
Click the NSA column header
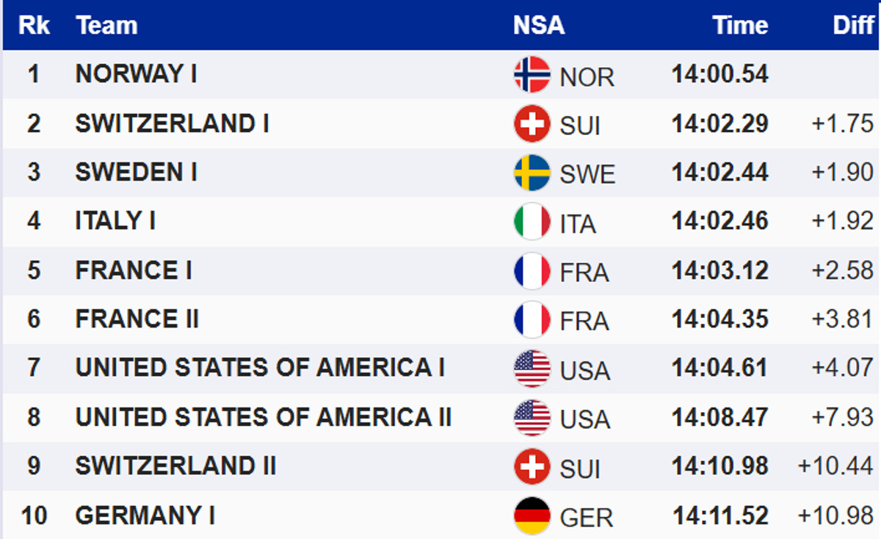coord(538,26)
